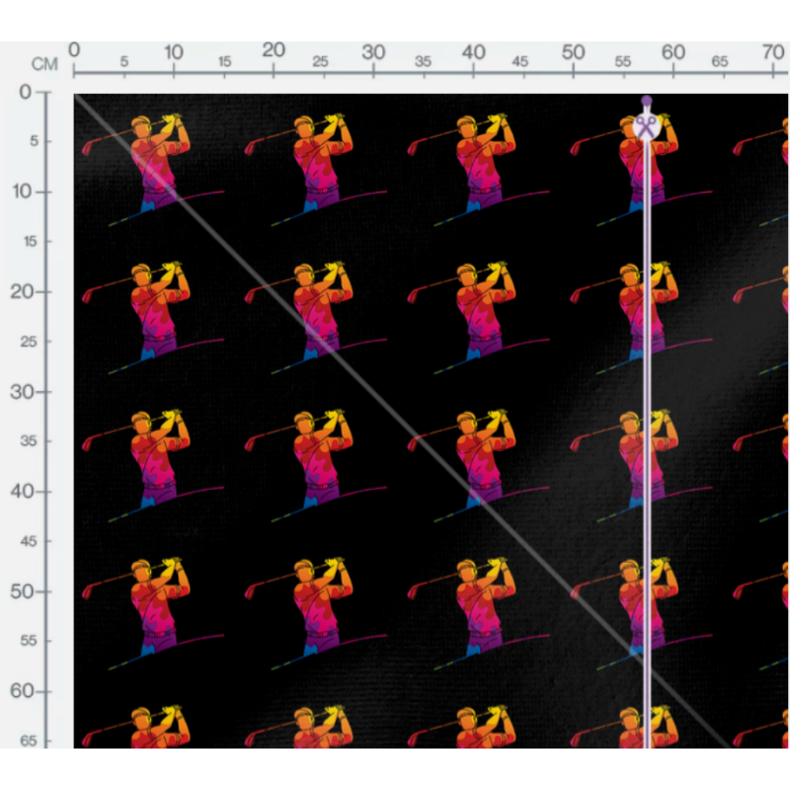Click the 20 mark on the top ruler

[x=274, y=51]
